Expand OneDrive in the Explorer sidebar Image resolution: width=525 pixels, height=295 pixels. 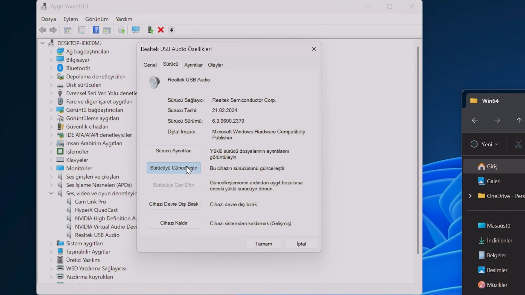coord(470,196)
